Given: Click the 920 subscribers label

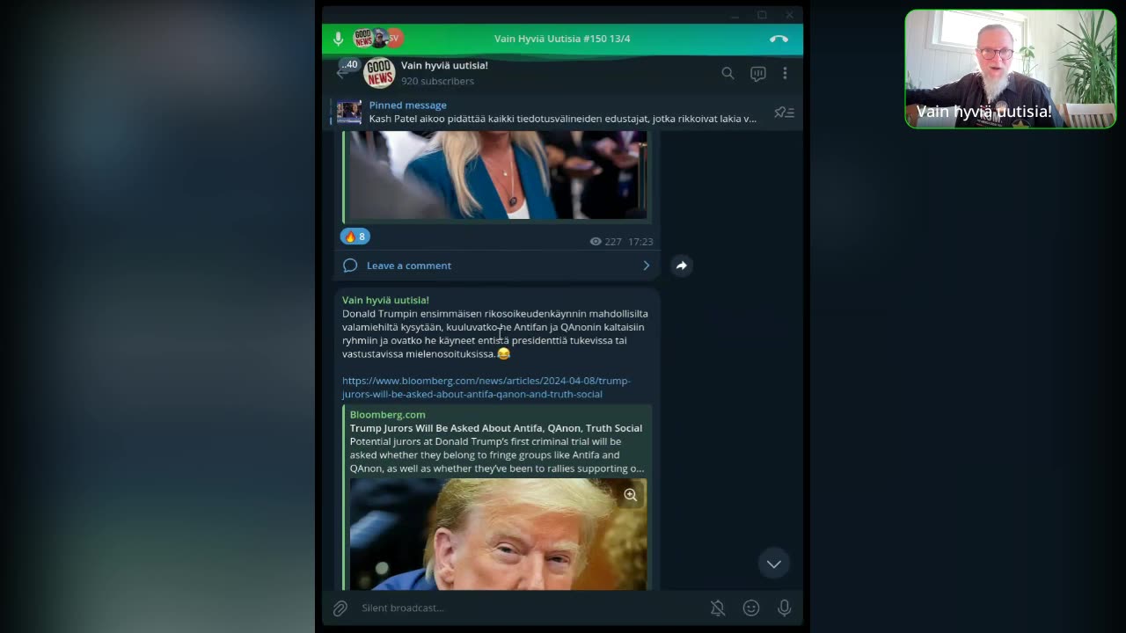Looking at the screenshot, I should click(x=437, y=81).
